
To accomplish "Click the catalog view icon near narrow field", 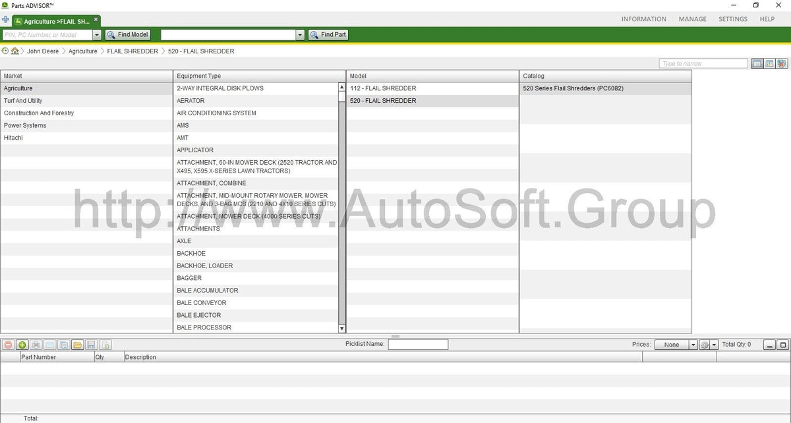I will (x=780, y=63).
